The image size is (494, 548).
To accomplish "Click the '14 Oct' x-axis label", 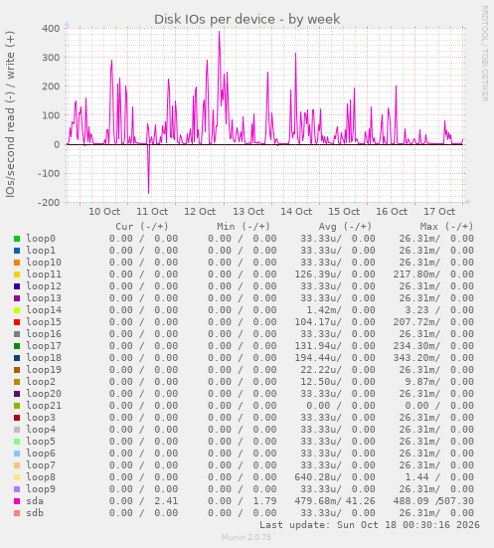I will tap(296, 212).
